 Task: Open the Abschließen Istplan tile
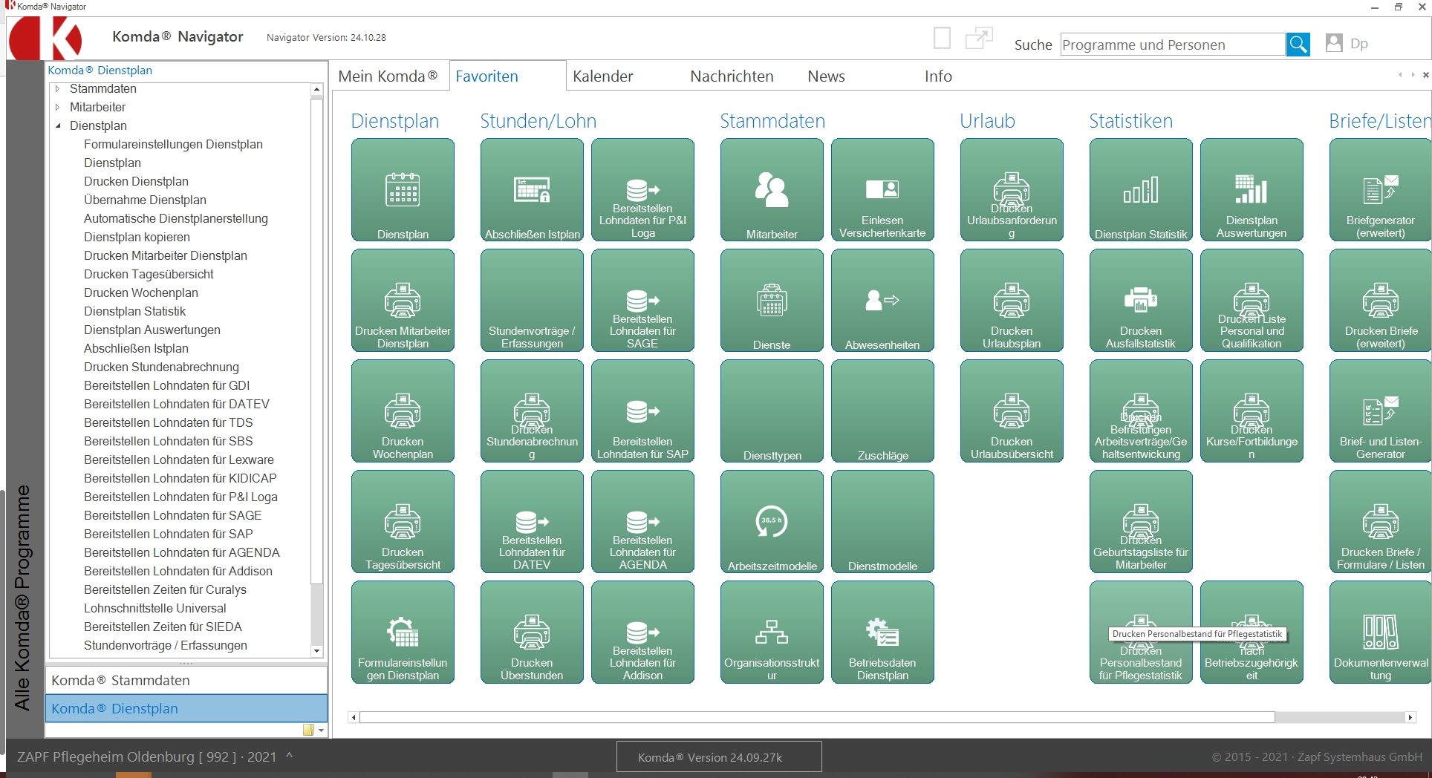[532, 190]
